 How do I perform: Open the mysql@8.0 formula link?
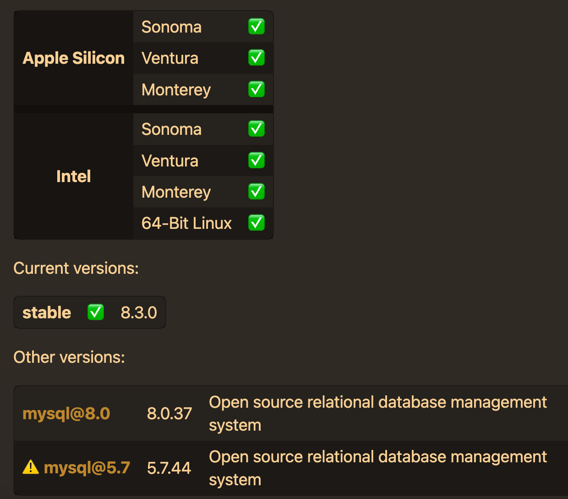66,414
